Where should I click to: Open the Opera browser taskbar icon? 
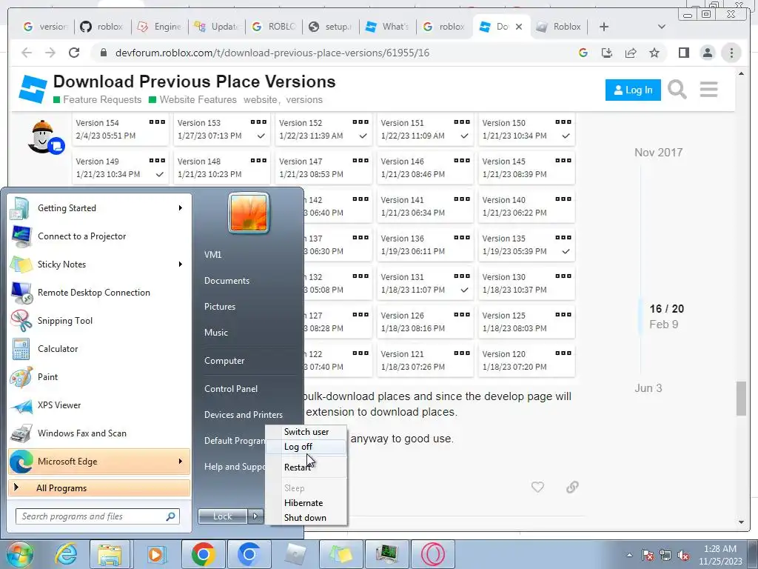432,554
